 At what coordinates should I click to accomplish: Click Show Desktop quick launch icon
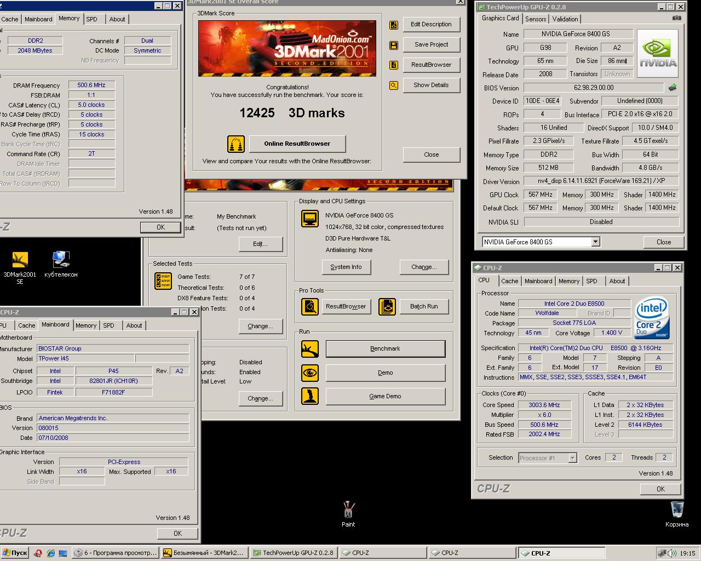click(63, 553)
